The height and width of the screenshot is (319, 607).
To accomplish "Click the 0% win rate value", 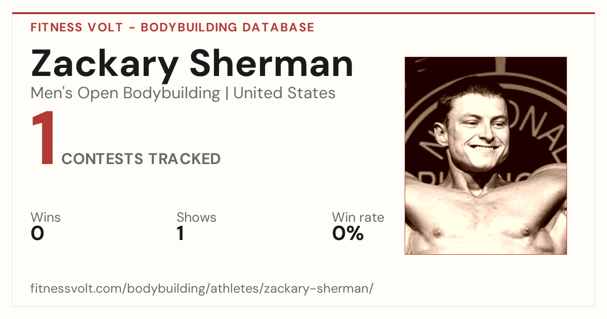I will (x=348, y=233).
